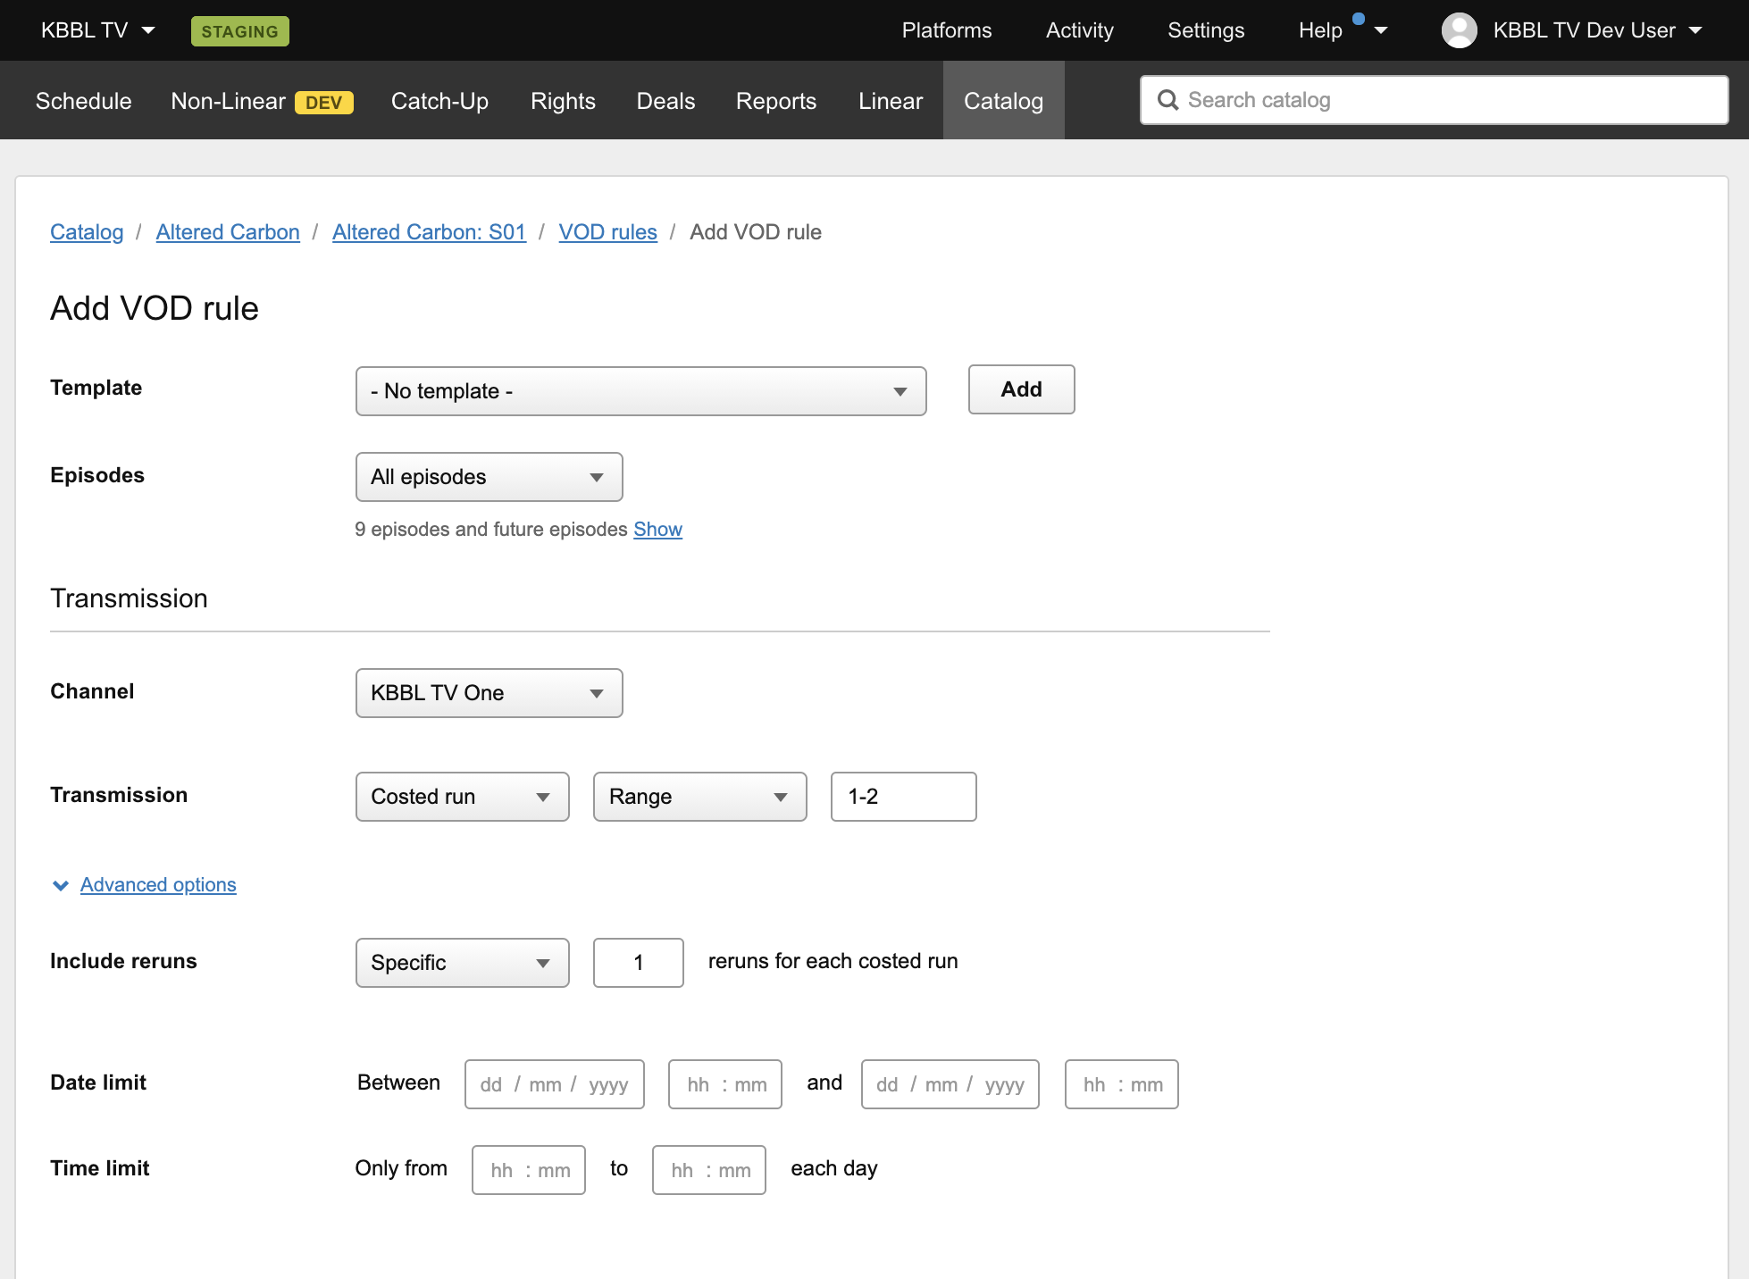The height and width of the screenshot is (1279, 1749).
Task: Open the Costed run dropdown
Action: (462, 797)
